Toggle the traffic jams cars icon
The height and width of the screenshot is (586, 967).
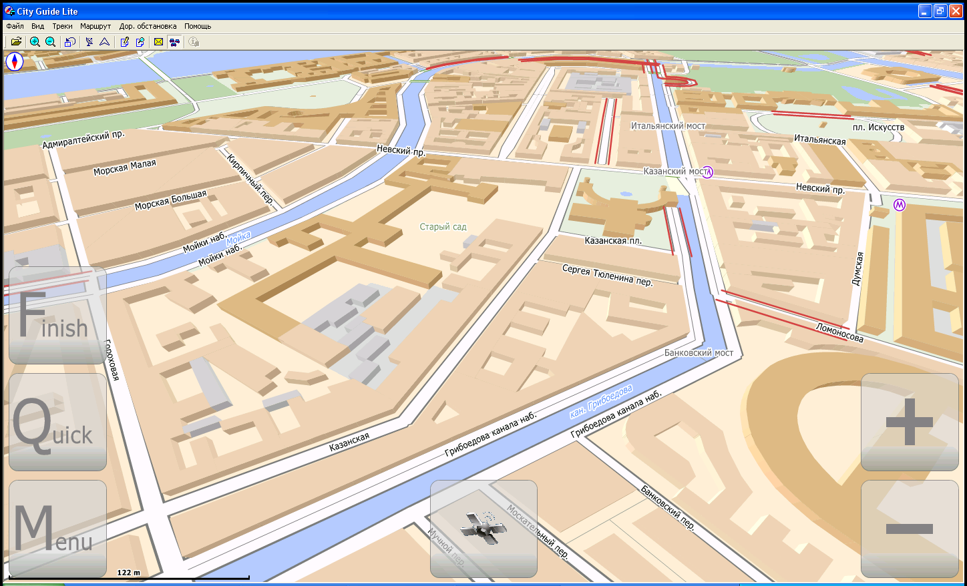(x=174, y=42)
